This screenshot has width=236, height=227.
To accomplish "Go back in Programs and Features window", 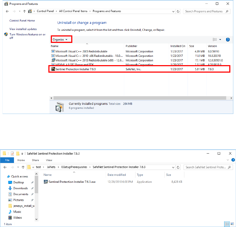I will [7, 11].
